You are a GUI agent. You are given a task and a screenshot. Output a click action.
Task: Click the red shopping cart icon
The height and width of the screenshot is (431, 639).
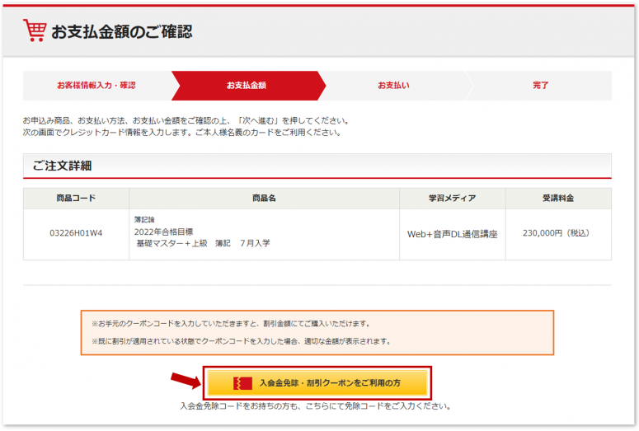(x=35, y=31)
